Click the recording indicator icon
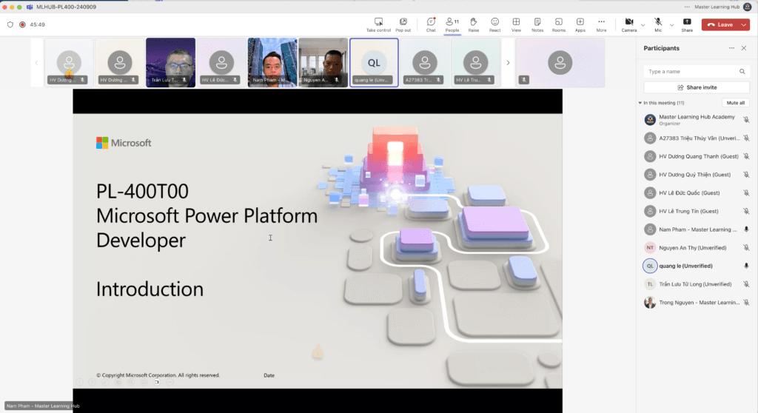 pyautogui.click(x=22, y=24)
